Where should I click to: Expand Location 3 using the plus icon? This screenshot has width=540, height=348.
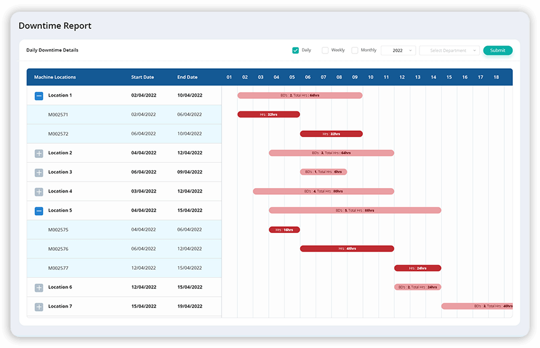click(39, 173)
